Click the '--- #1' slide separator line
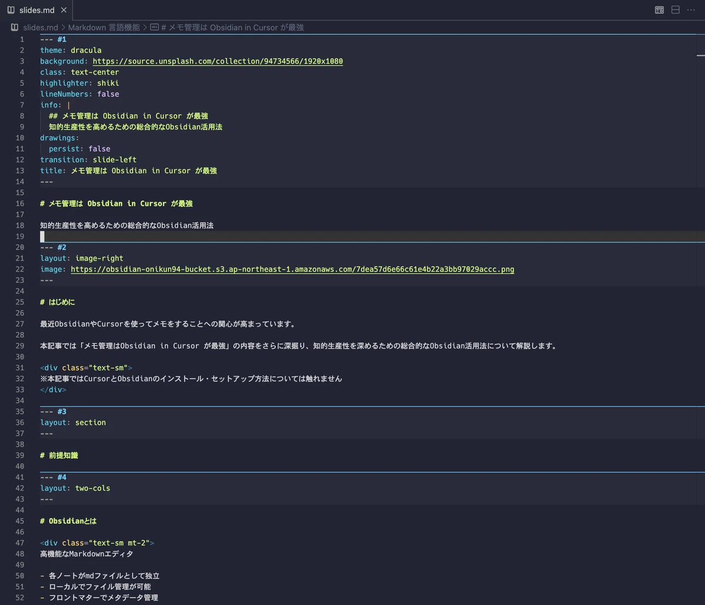This screenshot has width=705, height=605. [x=53, y=39]
